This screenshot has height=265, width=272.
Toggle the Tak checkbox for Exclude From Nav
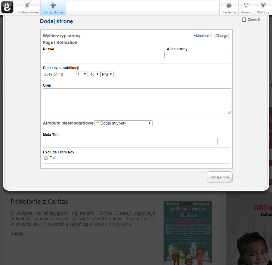[46, 158]
